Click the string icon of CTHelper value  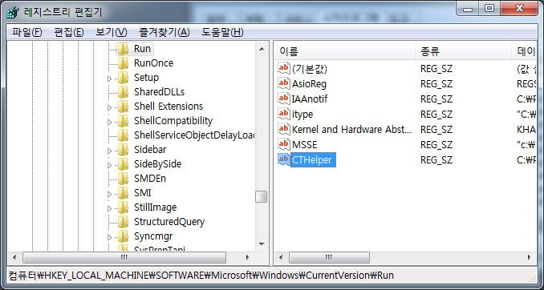coord(284,159)
